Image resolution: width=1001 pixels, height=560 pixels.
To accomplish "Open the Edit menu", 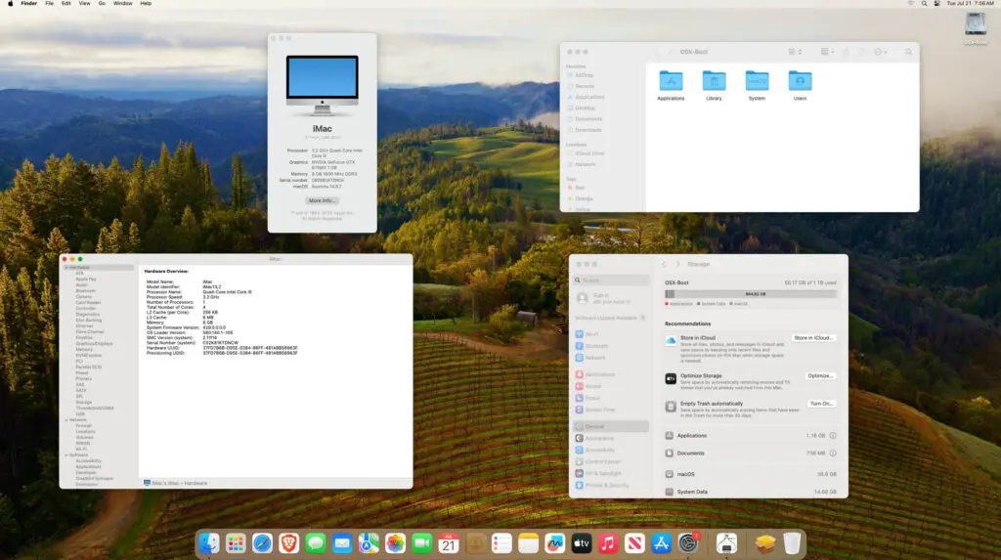I will tap(65, 4).
